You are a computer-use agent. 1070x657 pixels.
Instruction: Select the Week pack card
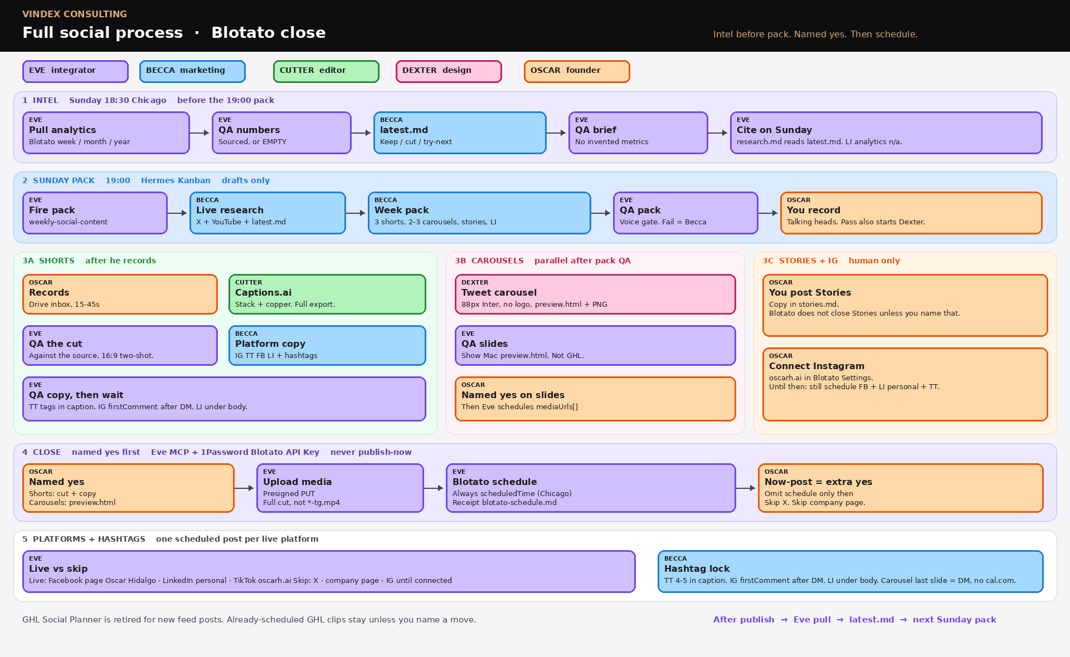tap(479, 213)
